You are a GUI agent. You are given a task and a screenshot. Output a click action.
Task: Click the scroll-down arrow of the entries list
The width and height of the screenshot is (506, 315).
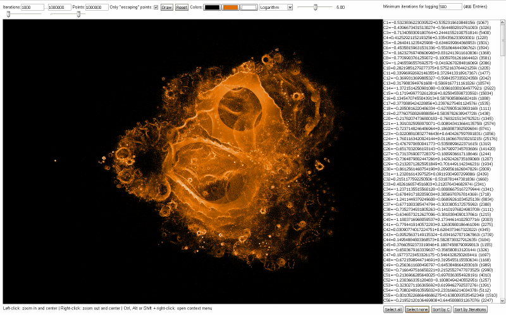click(x=503, y=302)
